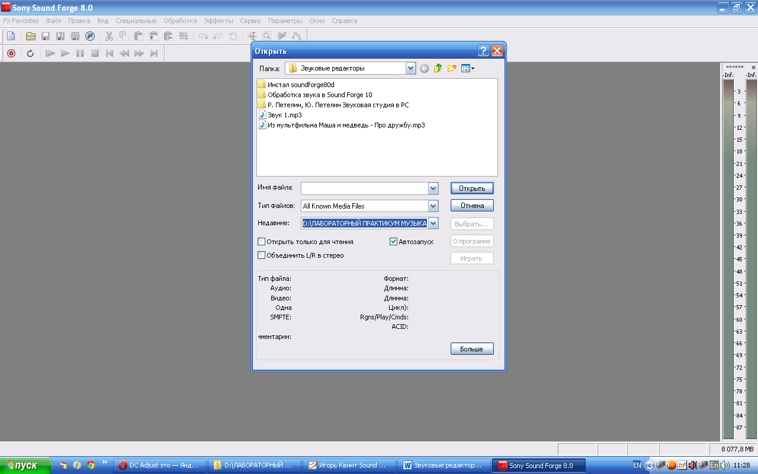Click the Pause transport button
Image resolution: width=758 pixels, height=474 pixels.
click(x=80, y=53)
